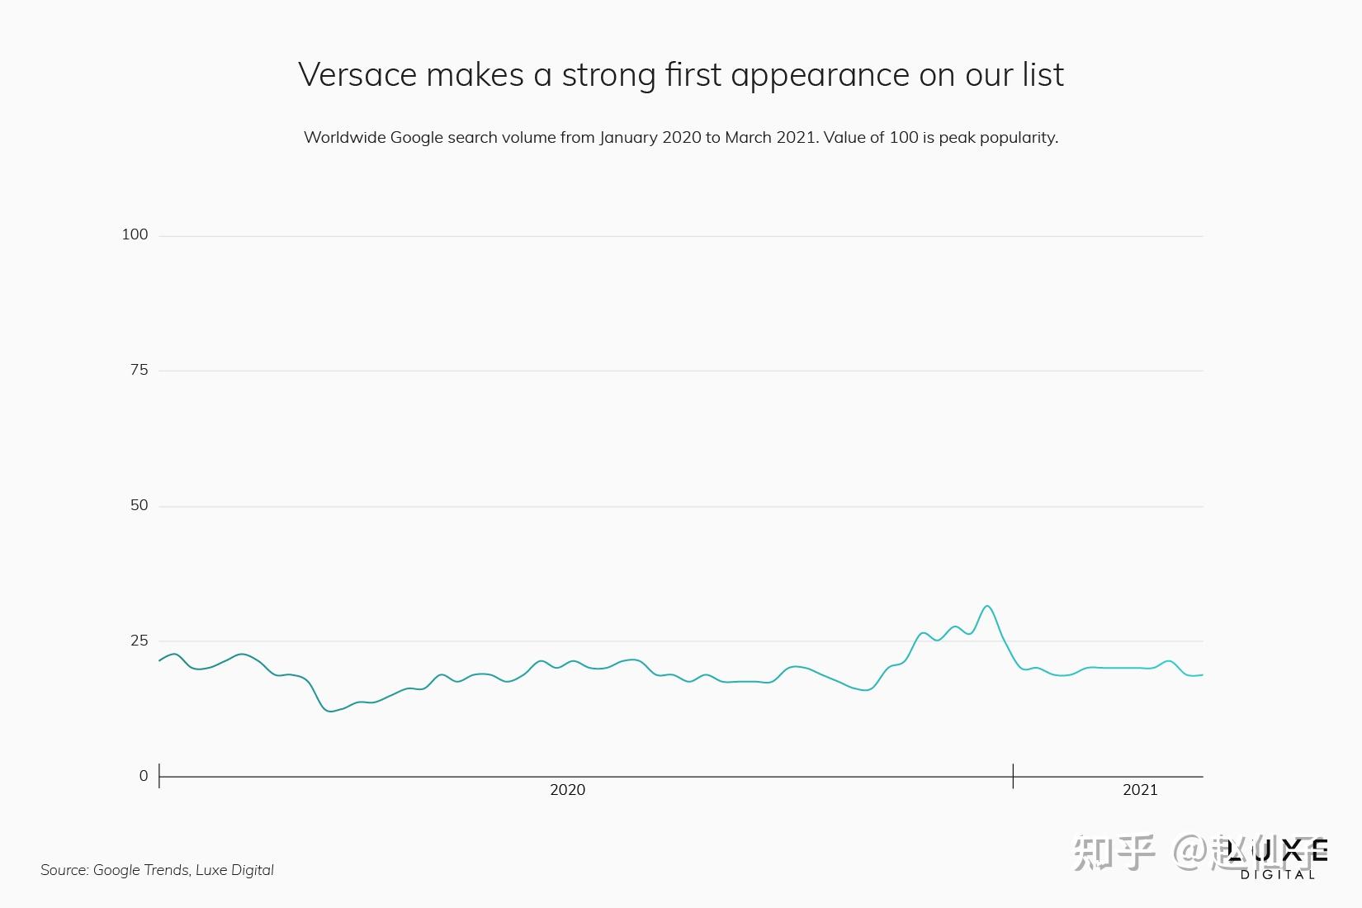Image resolution: width=1362 pixels, height=908 pixels.
Task: Click the chart title about Versace
Action: click(680, 74)
